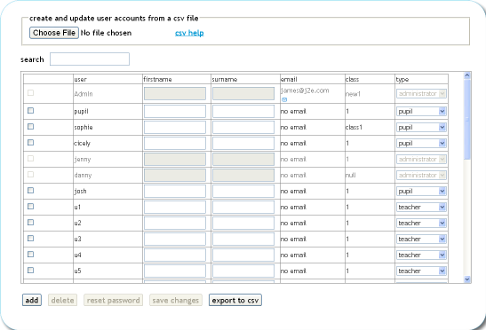Viewport: 486px width, 330px height.
Task: Change the type dropdown for u1
Action: pos(421,207)
